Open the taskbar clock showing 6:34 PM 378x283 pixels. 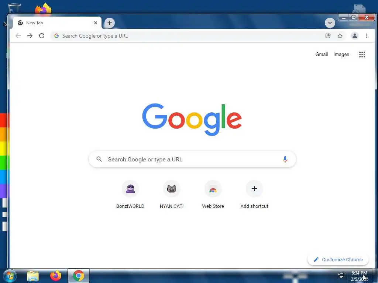pos(359,276)
